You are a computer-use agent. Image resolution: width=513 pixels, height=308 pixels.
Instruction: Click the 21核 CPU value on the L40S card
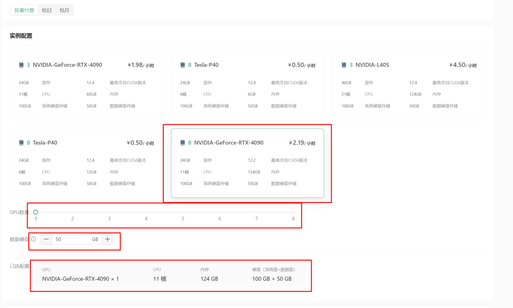tap(346, 94)
